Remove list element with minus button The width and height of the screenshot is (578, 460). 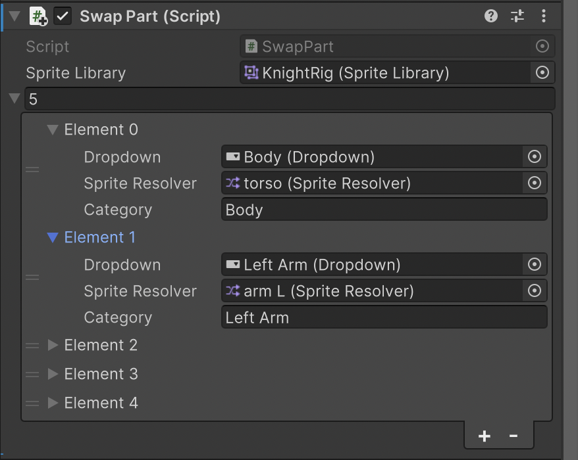pos(513,436)
